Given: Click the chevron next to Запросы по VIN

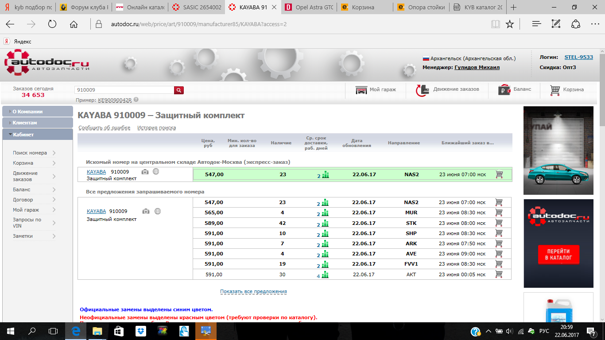Looking at the screenshot, I should coord(54,223).
